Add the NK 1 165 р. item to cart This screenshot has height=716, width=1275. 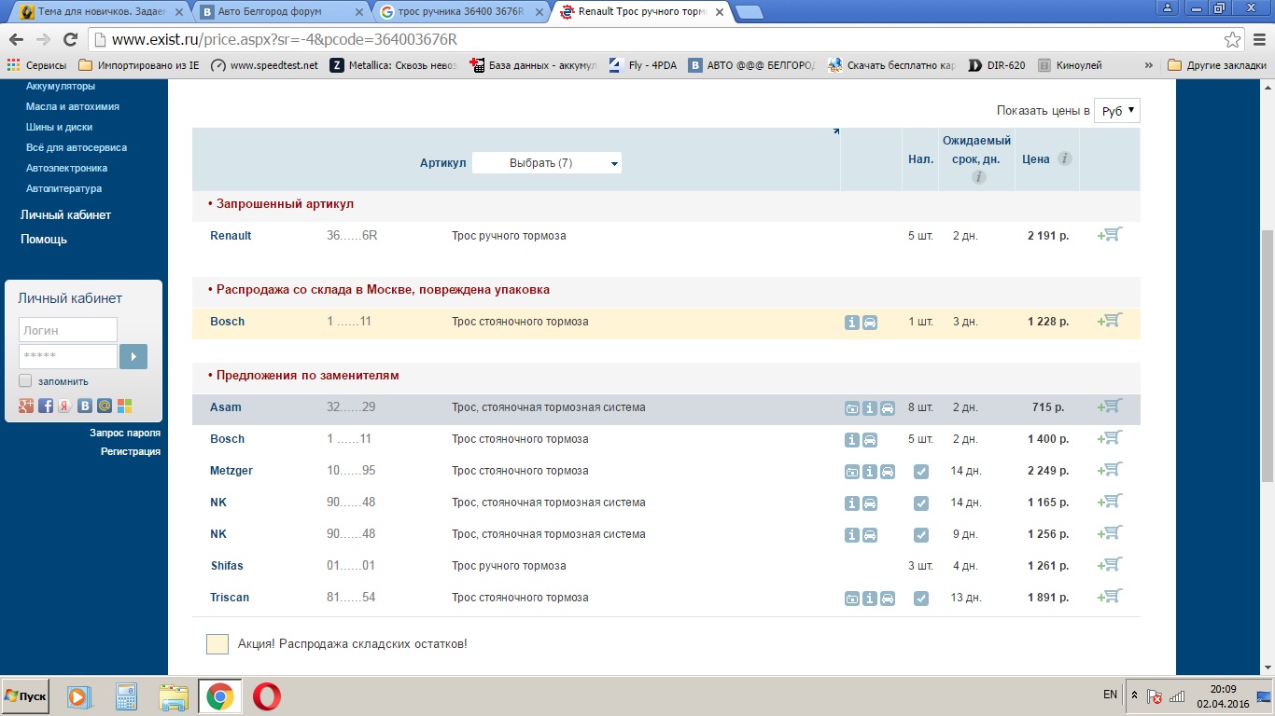click(1110, 502)
